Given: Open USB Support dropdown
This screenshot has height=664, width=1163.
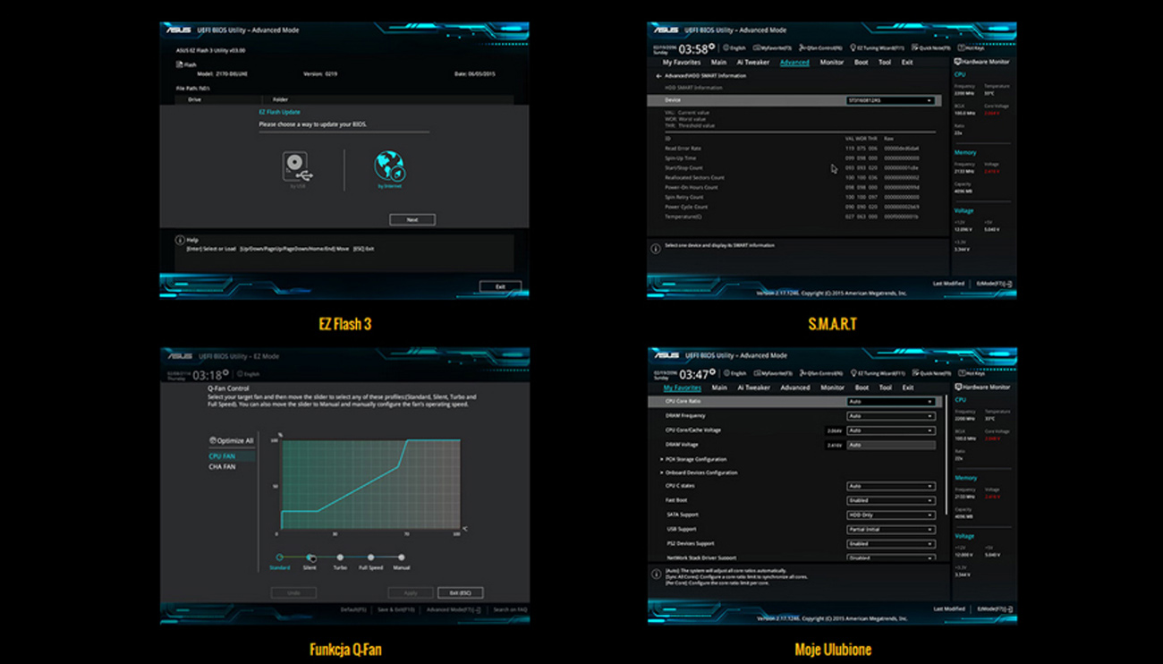Looking at the screenshot, I should 890,529.
